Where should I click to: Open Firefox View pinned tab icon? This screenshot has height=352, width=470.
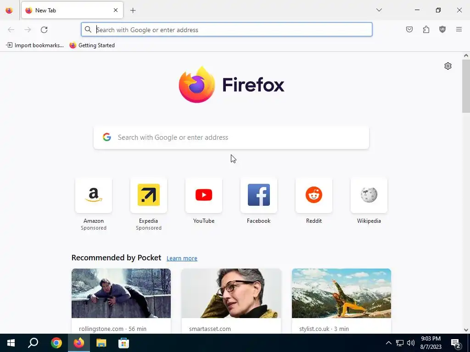[x=9, y=11]
